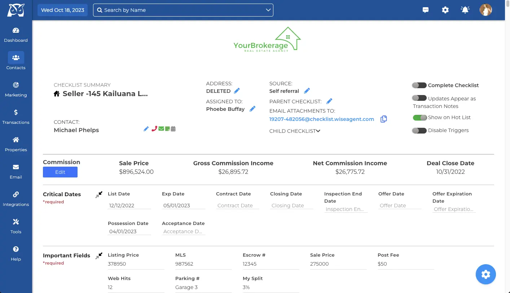This screenshot has width=510, height=293.
Task: Open notifications via the bell icon
Action: [465, 10]
